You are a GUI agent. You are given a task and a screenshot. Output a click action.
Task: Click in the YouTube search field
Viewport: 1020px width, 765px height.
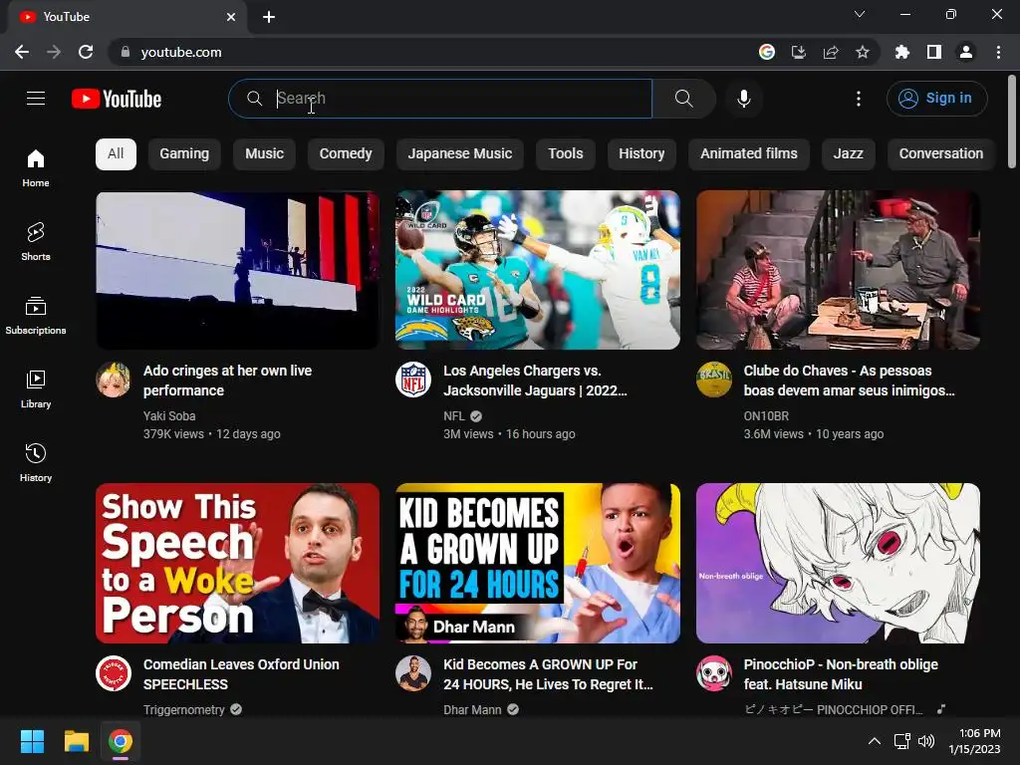440,99
